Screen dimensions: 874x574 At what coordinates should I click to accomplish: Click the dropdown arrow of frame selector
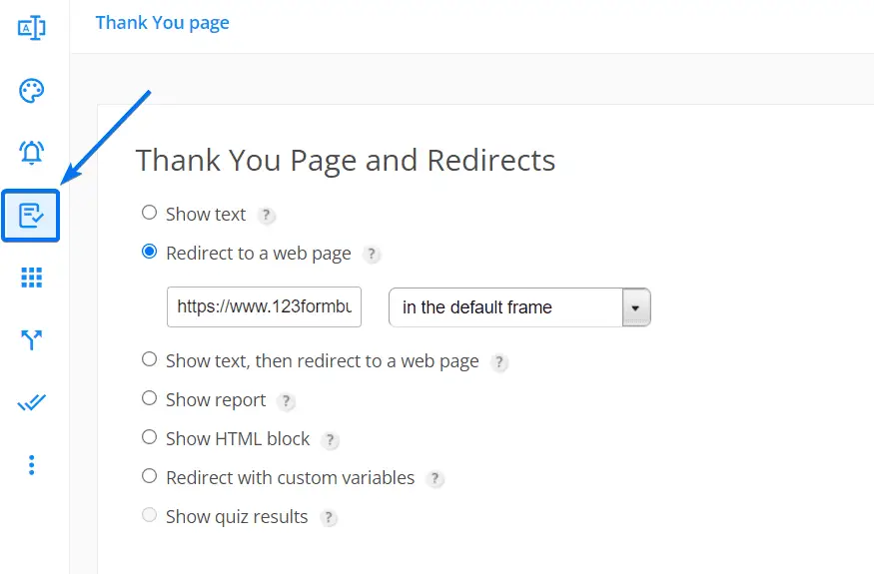[636, 307]
